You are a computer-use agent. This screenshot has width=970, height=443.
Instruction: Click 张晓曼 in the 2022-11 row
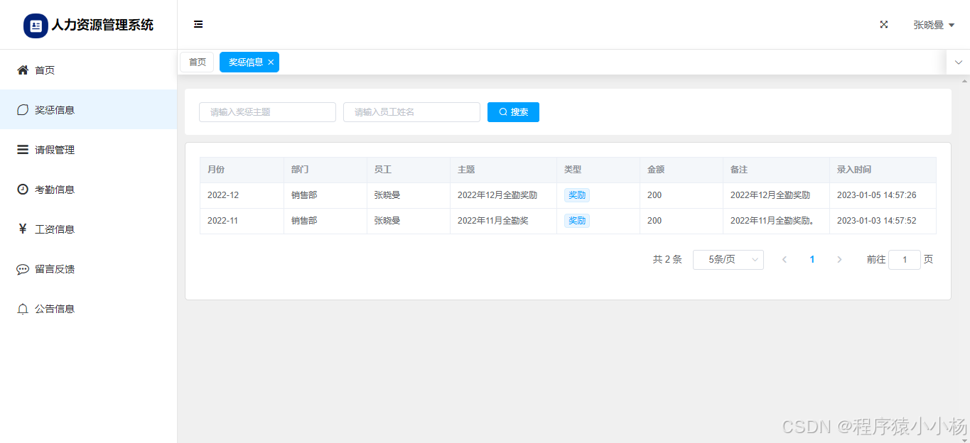coord(387,221)
